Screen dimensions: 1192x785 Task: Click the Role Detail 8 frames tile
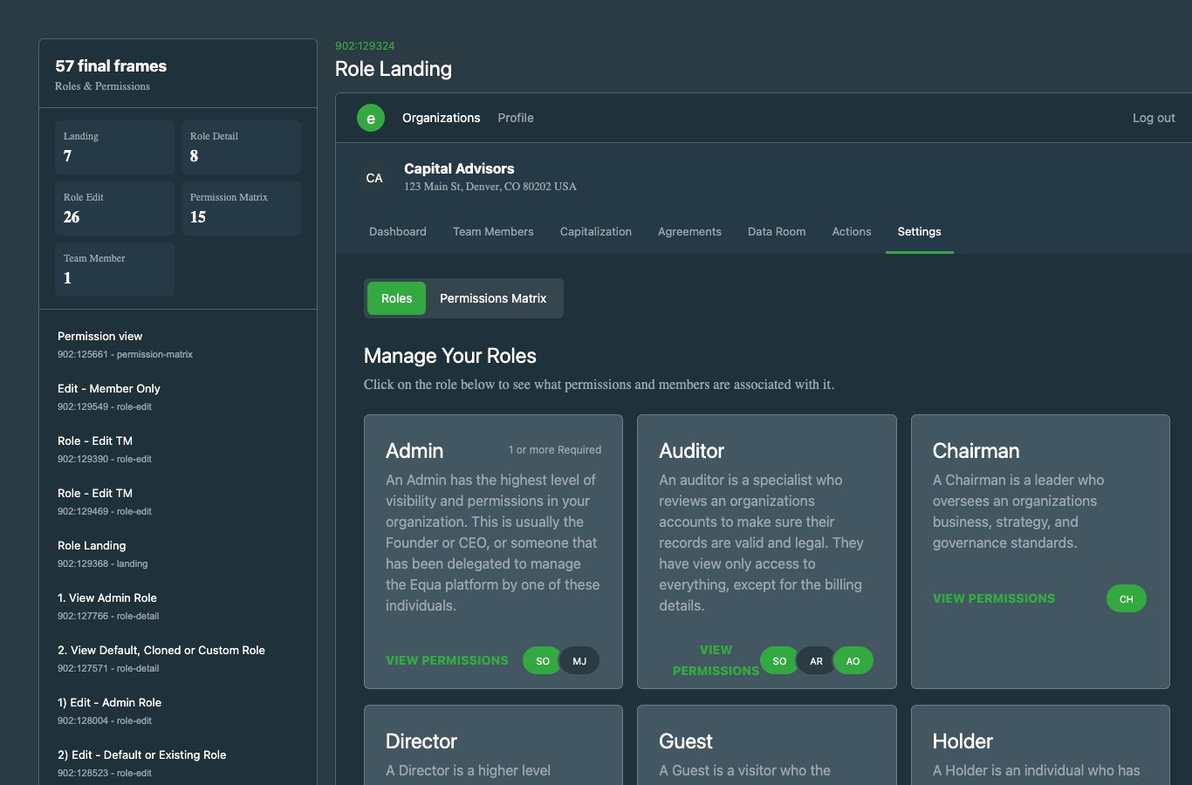[241, 147]
